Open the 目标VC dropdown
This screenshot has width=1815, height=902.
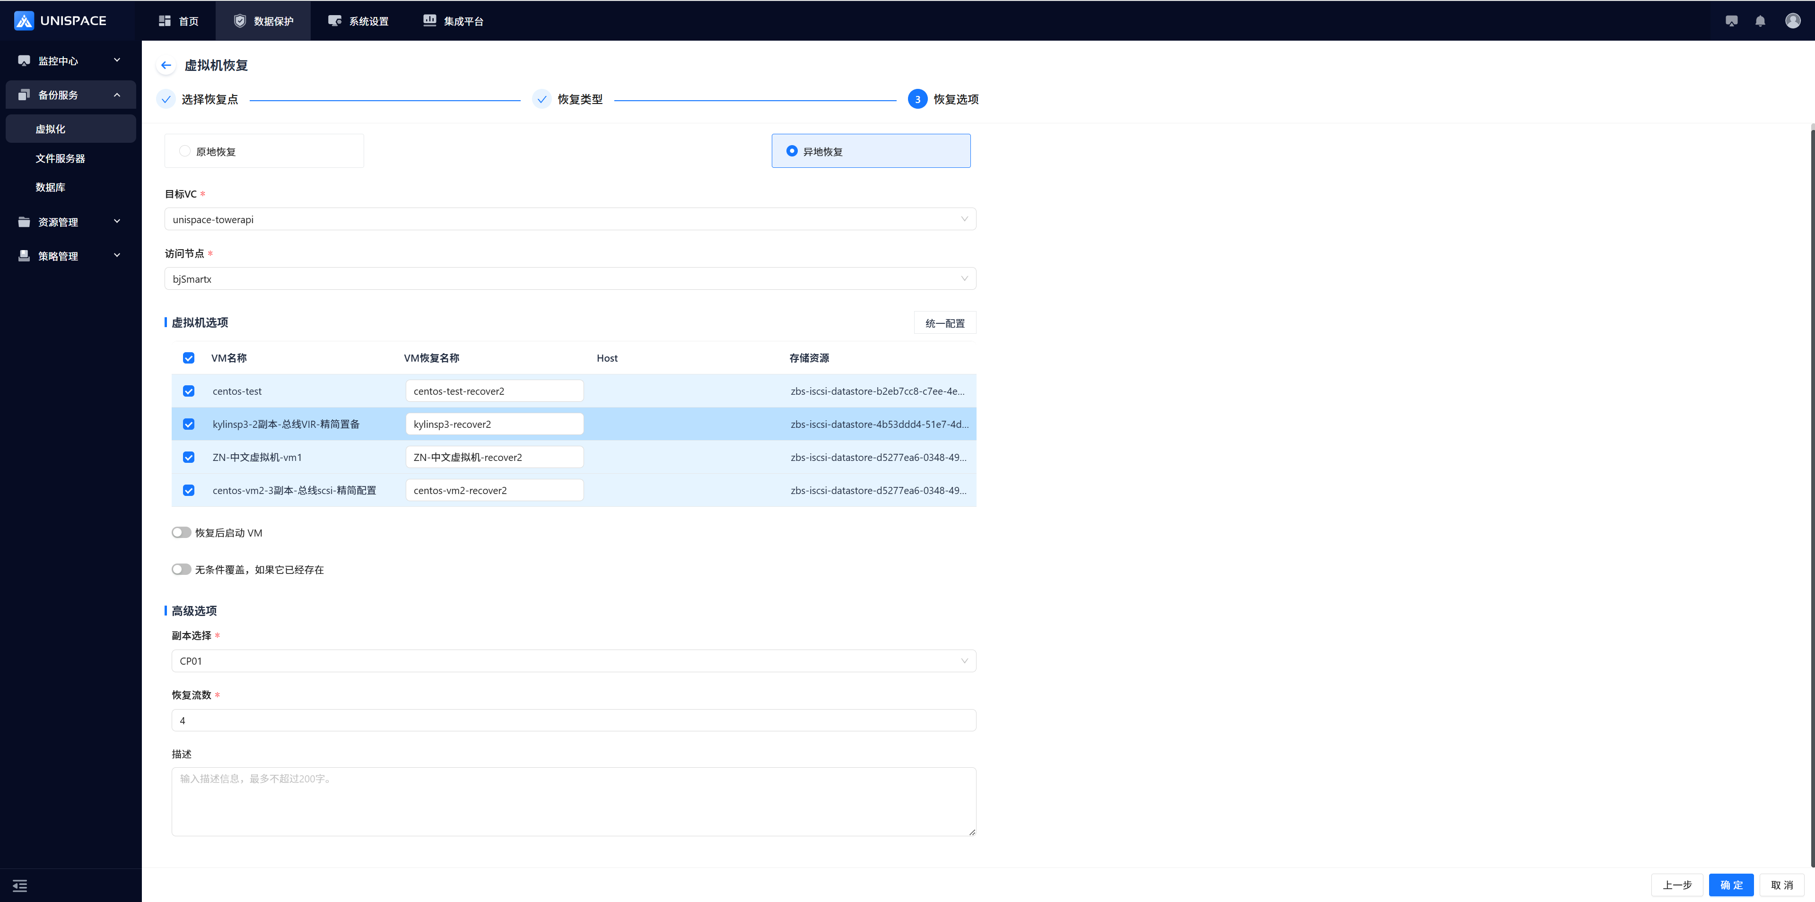pos(569,219)
